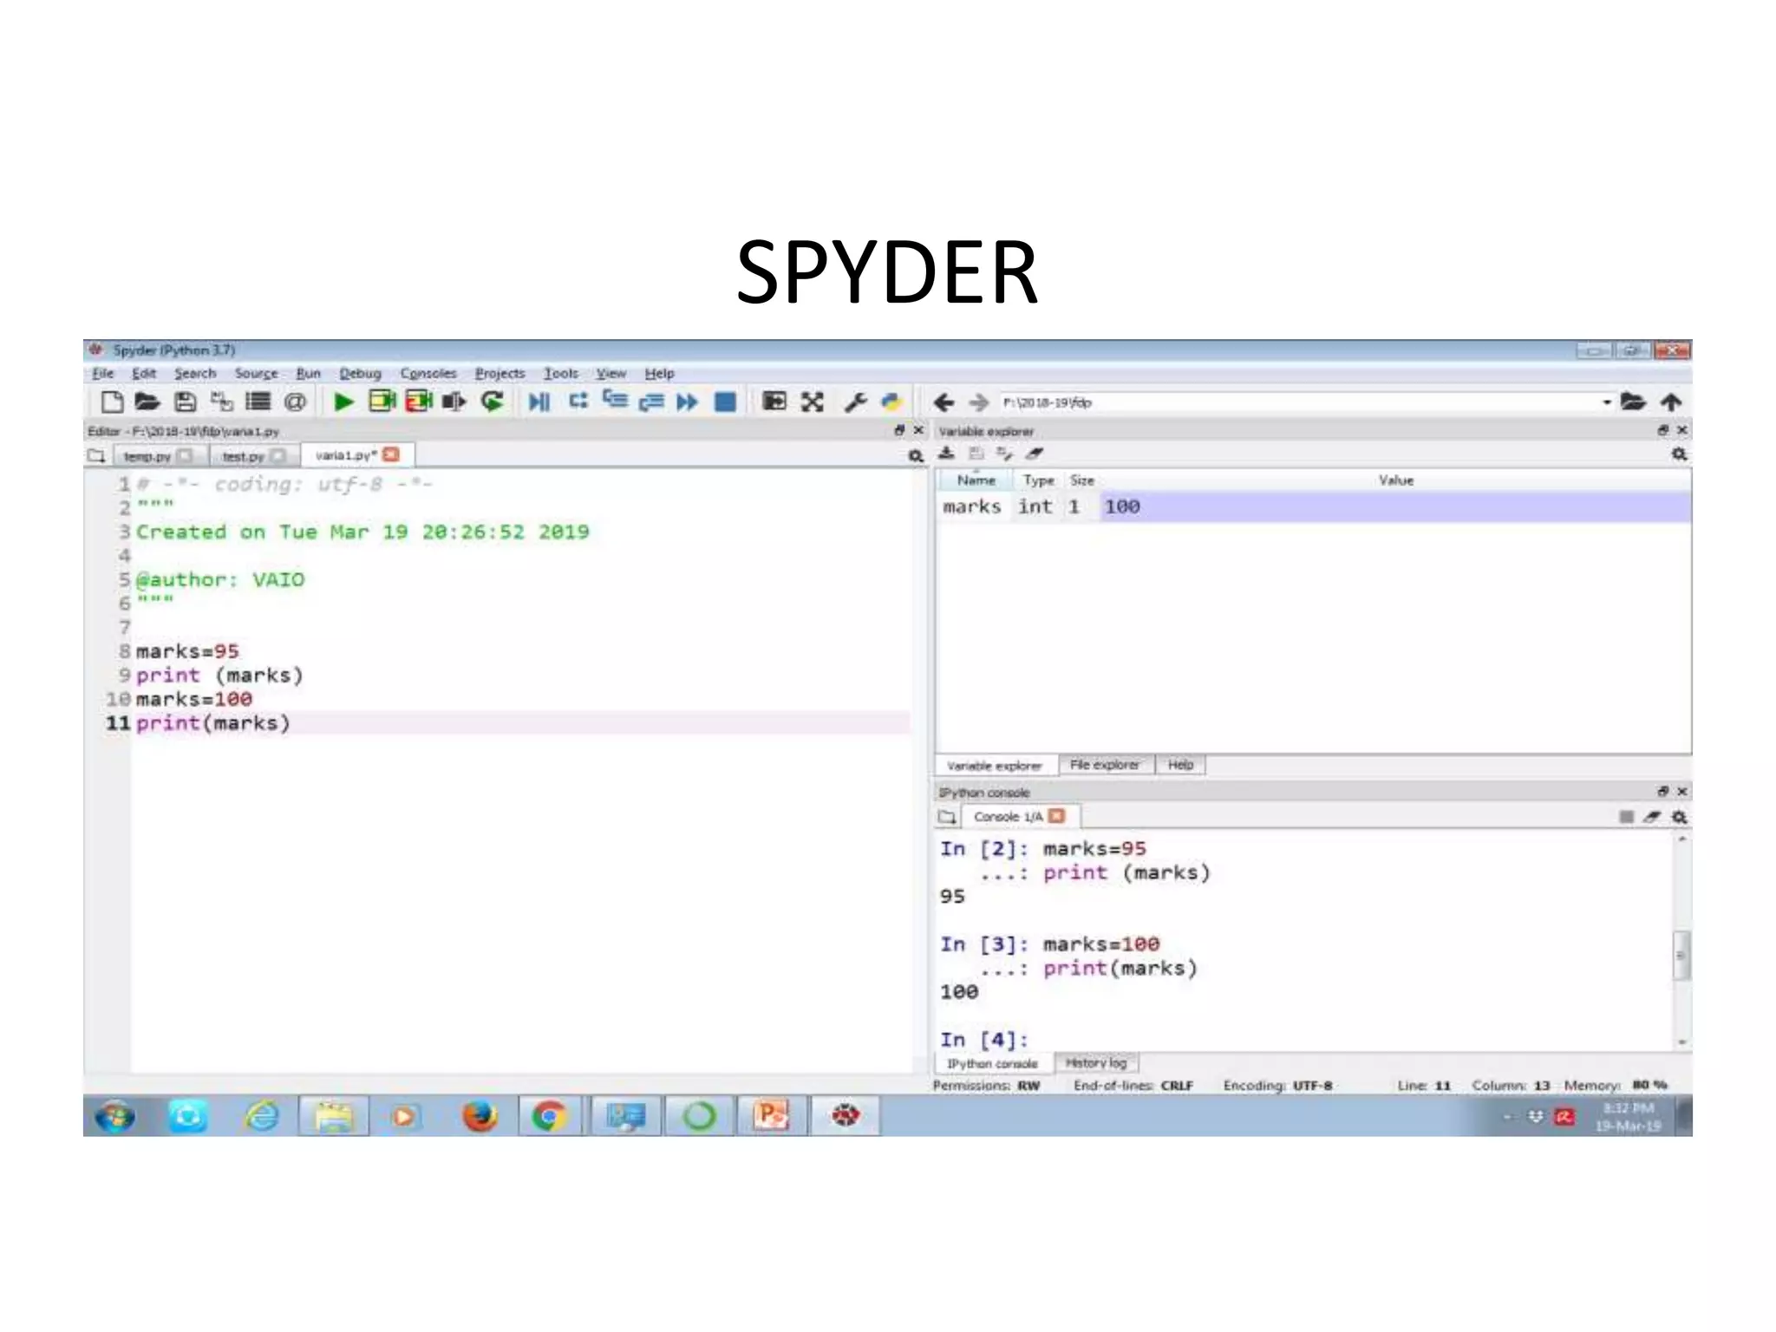The width and height of the screenshot is (1776, 1332).
Task: Open PYTHONPATH manager python icon
Action: click(891, 402)
